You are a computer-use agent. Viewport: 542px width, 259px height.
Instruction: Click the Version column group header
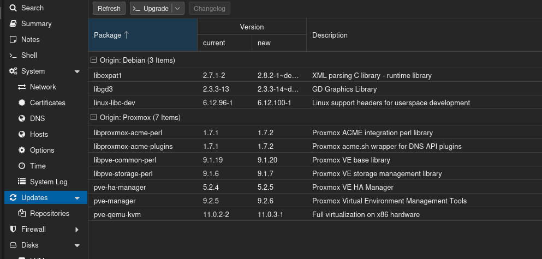[252, 27]
